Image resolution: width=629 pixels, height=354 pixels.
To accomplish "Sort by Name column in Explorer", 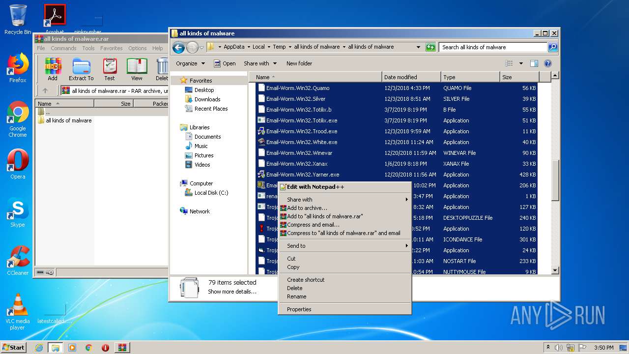I will click(315, 77).
